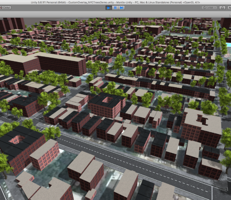Pause the running game
Screen dimensions: 231x200
(x=115, y=8)
